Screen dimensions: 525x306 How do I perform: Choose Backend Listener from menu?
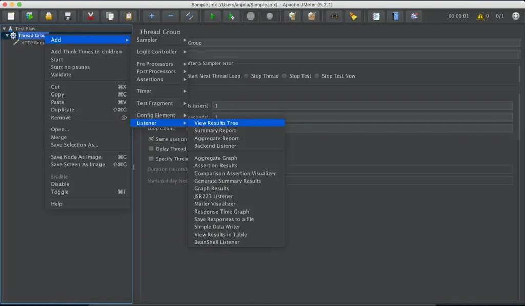[236, 146]
